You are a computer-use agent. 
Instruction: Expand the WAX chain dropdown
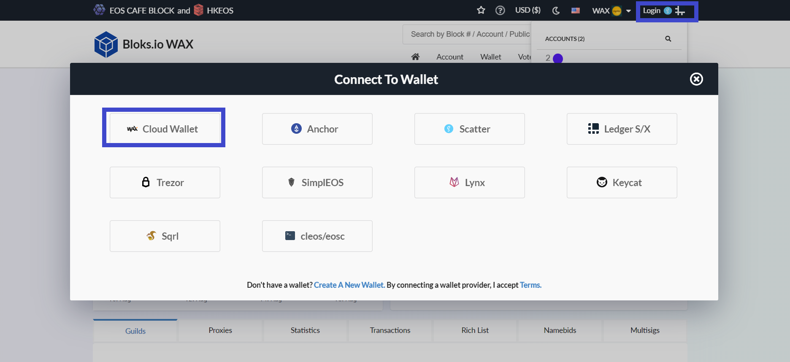coord(611,11)
